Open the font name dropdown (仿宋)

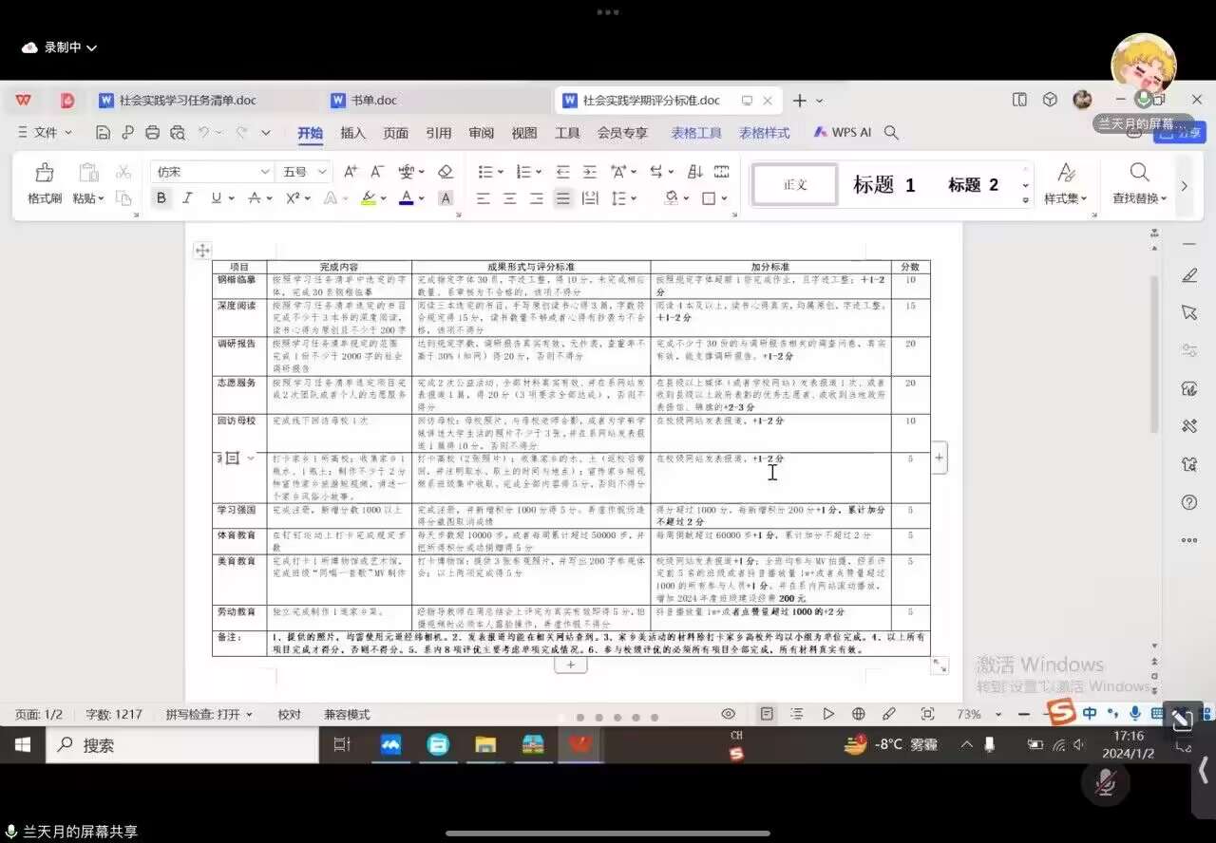coord(265,172)
